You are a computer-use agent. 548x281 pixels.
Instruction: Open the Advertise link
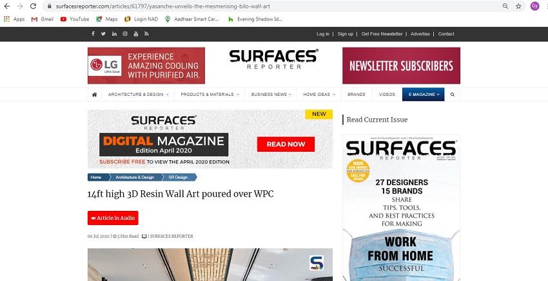tap(420, 34)
